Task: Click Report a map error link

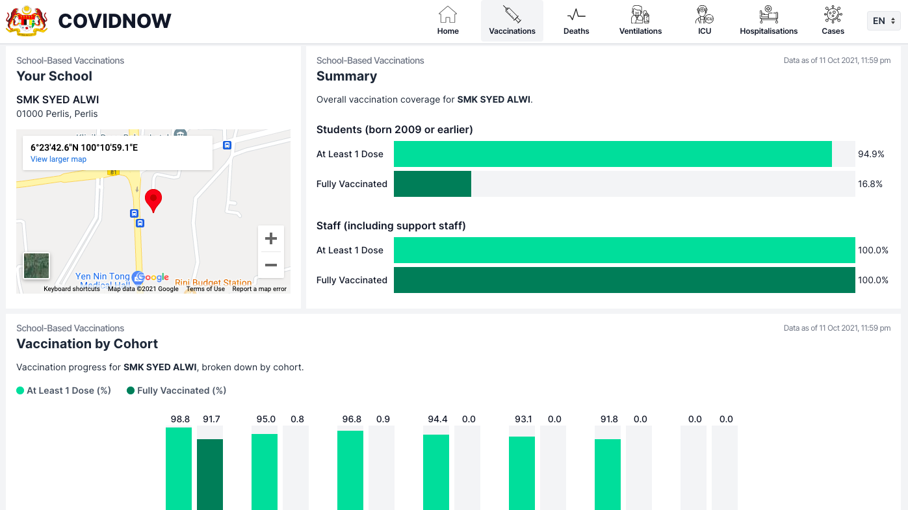Action: (259, 289)
